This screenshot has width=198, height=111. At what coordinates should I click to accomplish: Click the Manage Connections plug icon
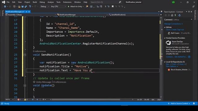pos(175,15)
